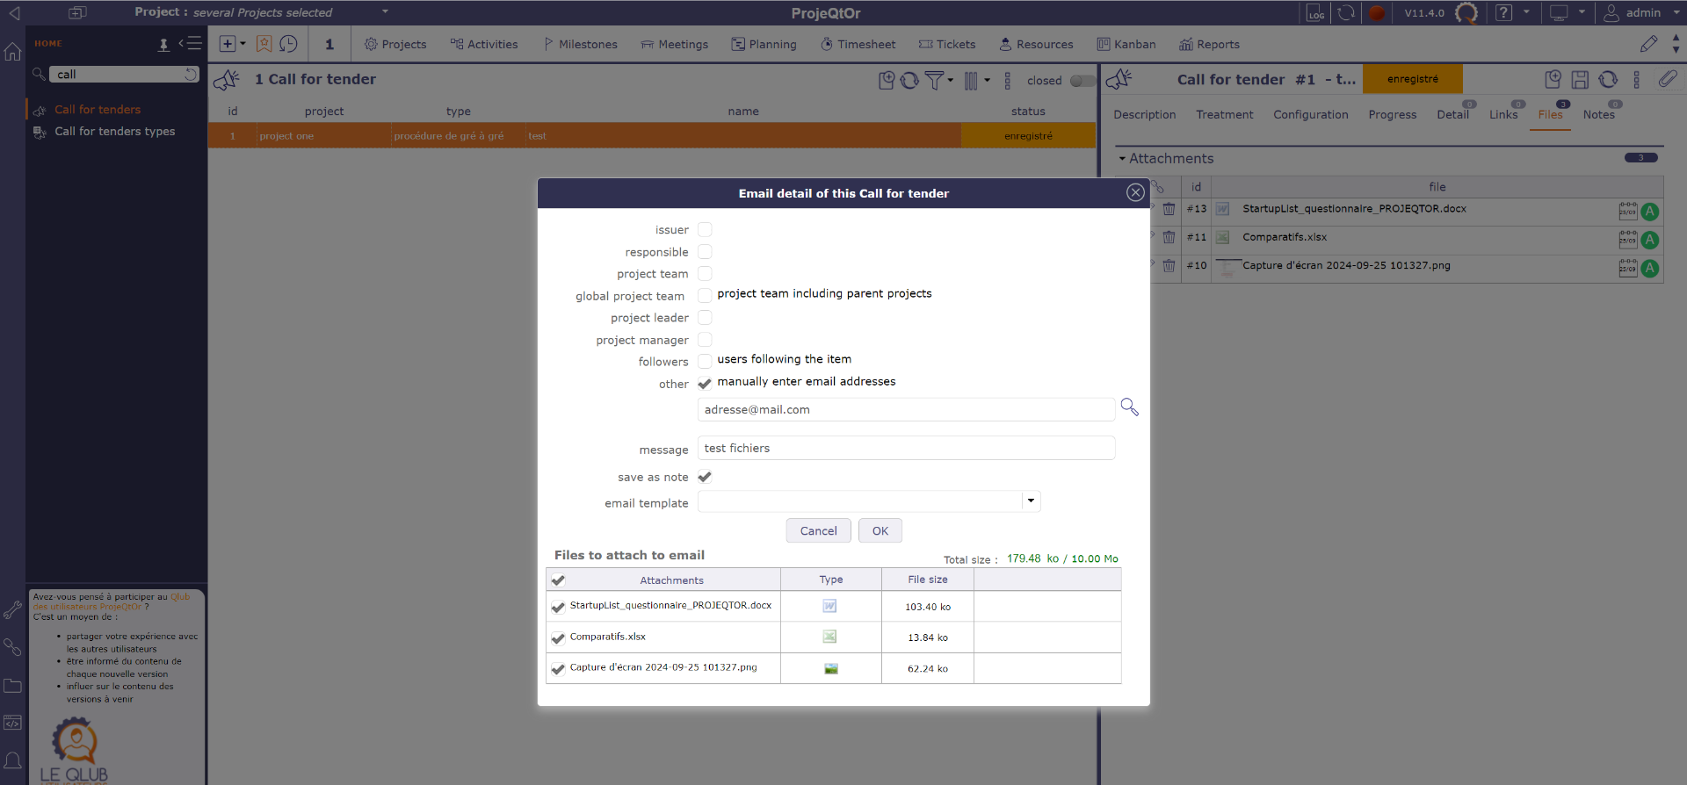Toggle the closed items switch
This screenshot has height=785, width=1687.
1082,81
